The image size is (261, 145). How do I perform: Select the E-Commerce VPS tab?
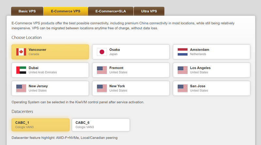tap(66, 11)
